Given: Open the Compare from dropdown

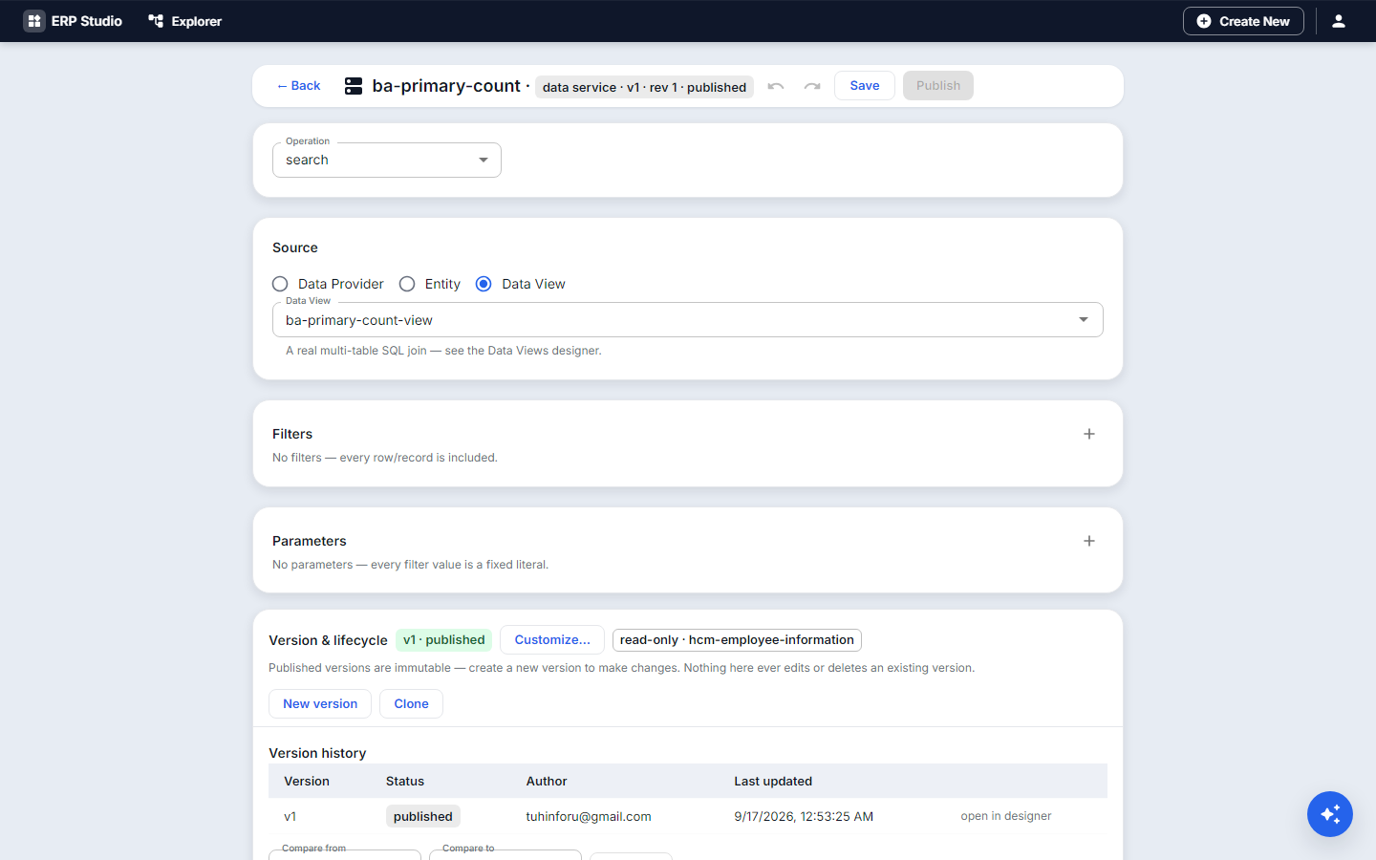Looking at the screenshot, I should click(345, 854).
